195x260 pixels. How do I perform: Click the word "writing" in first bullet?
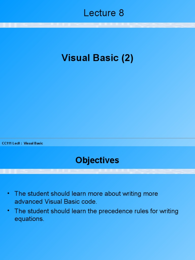(132, 194)
